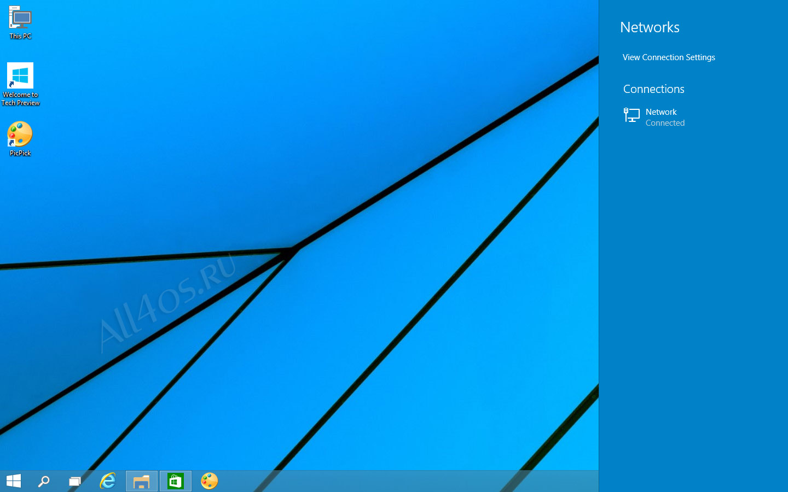Viewport: 788px width, 492px height.
Task: Open the Start menu from taskbar
Action: tap(14, 481)
